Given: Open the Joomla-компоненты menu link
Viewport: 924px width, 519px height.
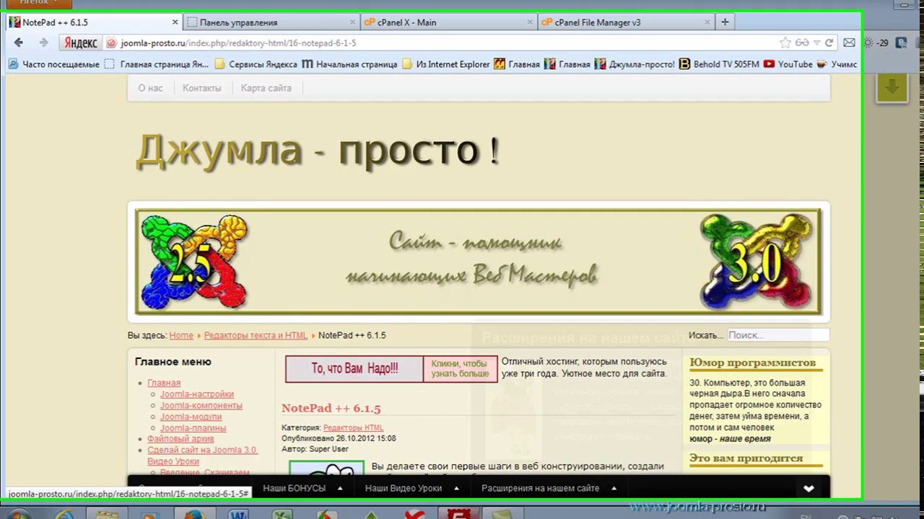Looking at the screenshot, I should (x=201, y=405).
